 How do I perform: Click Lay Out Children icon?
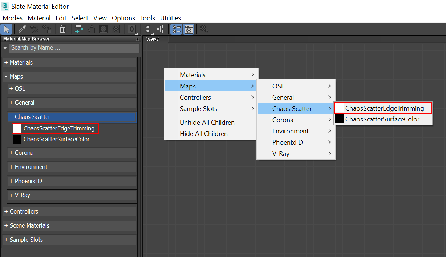pyautogui.click(x=160, y=29)
